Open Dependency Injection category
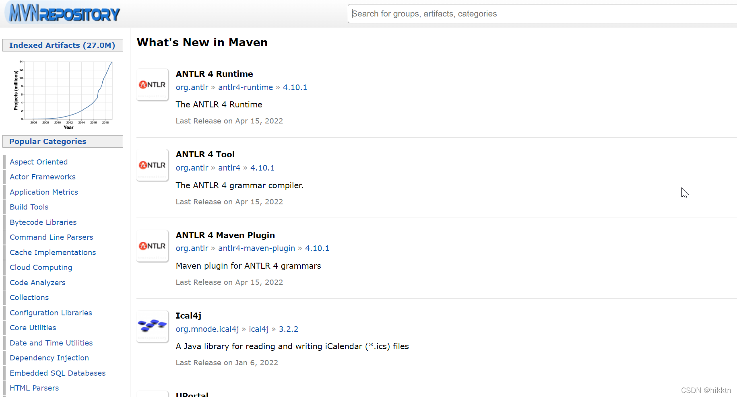This screenshot has width=737, height=397. tap(49, 358)
